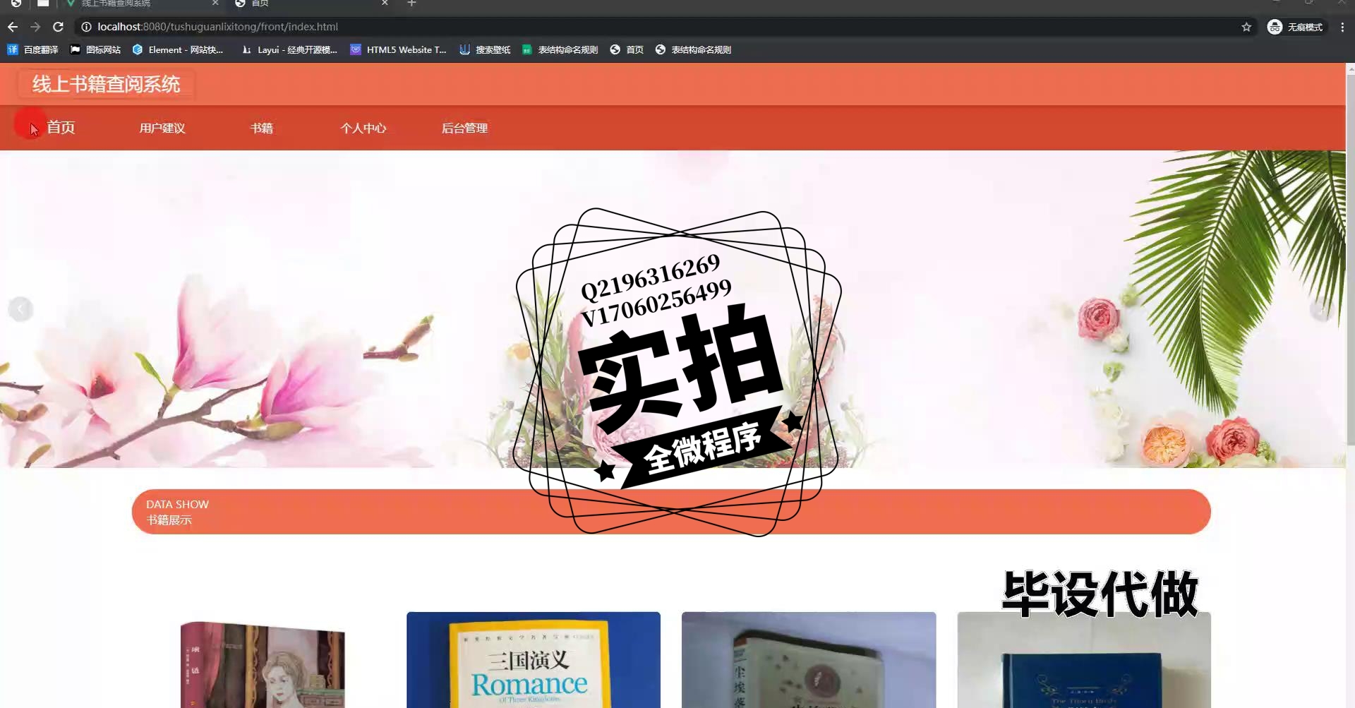Click the 线上书籍查阅系统 site title

pos(107,85)
